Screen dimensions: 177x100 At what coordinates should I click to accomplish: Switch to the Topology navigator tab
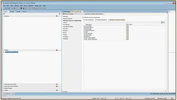18,12
